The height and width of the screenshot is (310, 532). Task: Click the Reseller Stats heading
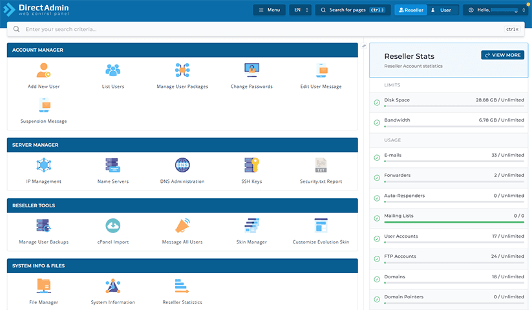pyautogui.click(x=409, y=56)
